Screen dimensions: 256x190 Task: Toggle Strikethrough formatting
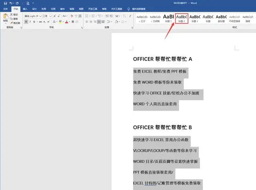point(40,22)
